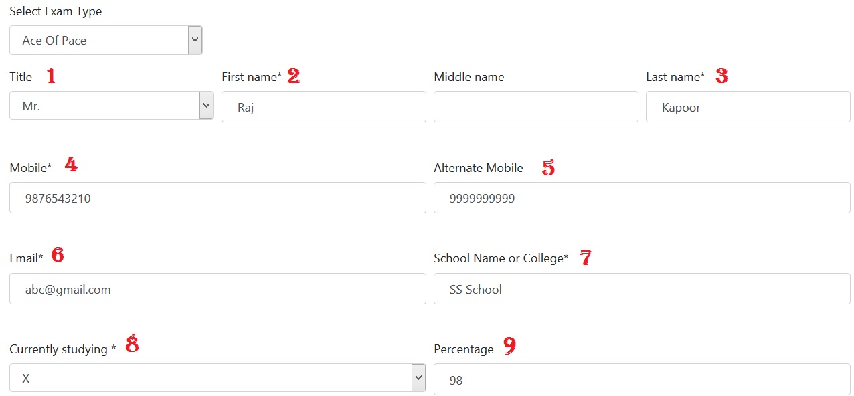
Task: Click the red number 8 marker
Action: 133,344
